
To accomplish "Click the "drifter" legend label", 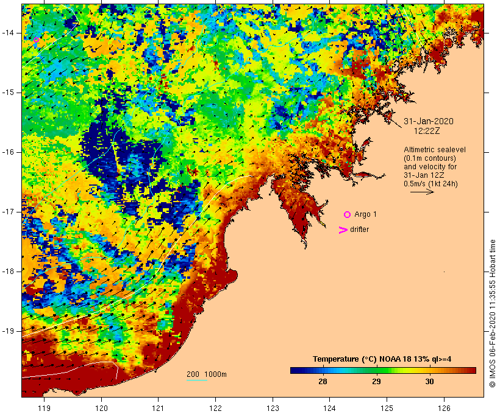I will [359, 230].
